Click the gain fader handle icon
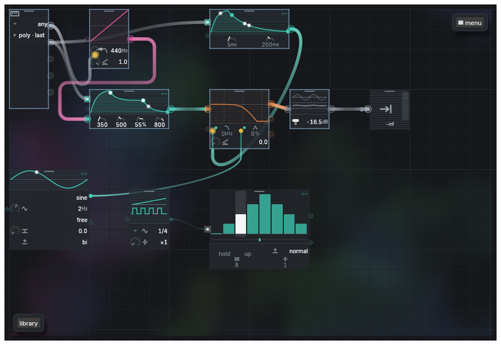The width and height of the screenshot is (501, 345). point(296,122)
